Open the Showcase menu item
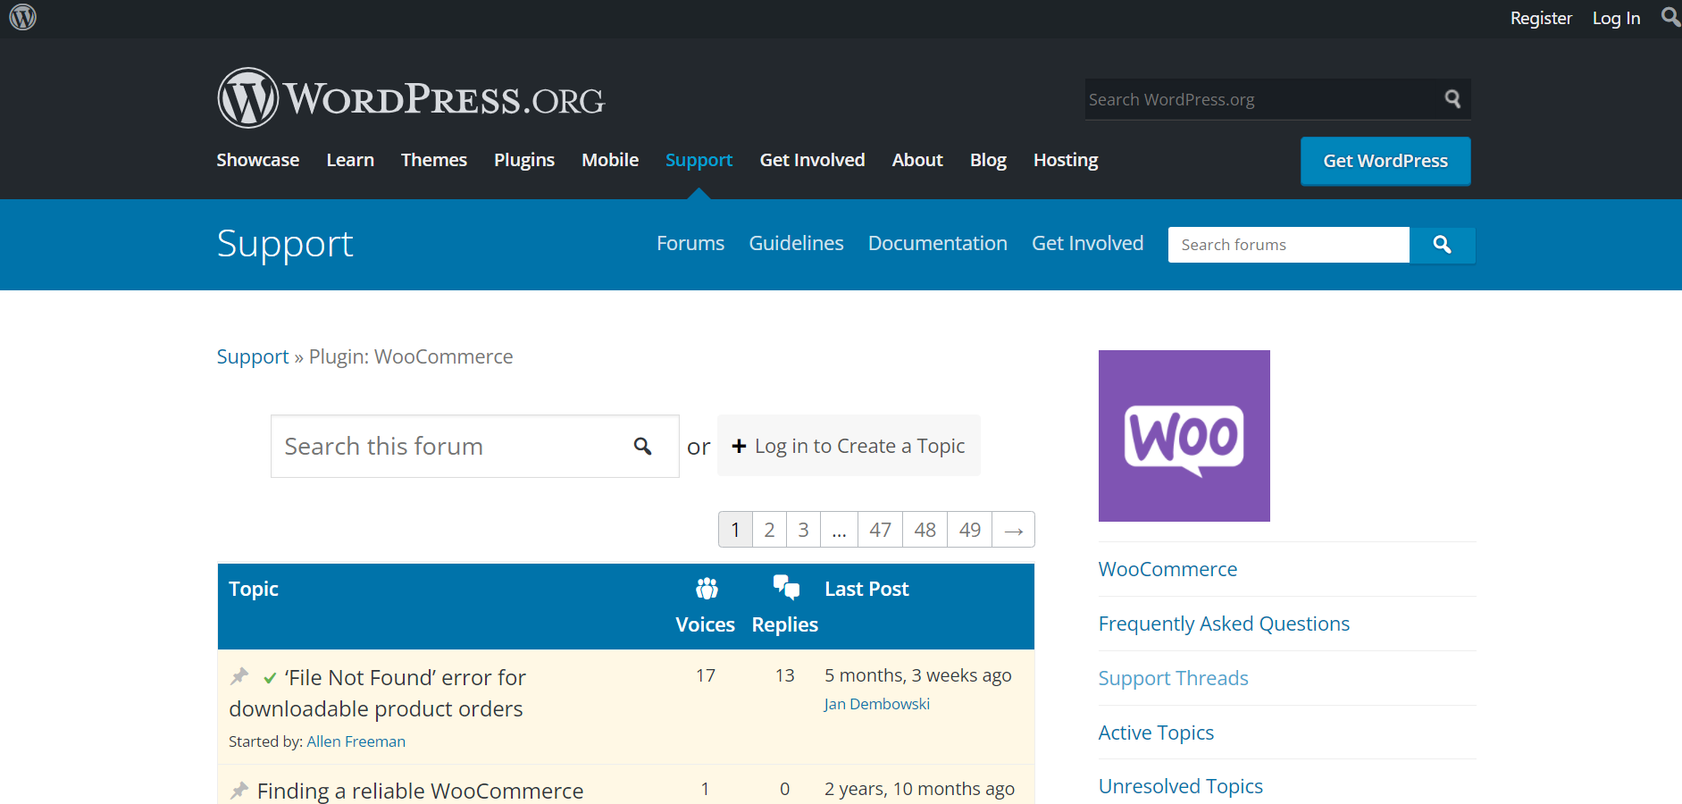Image resolution: width=1682 pixels, height=804 pixels. (257, 160)
